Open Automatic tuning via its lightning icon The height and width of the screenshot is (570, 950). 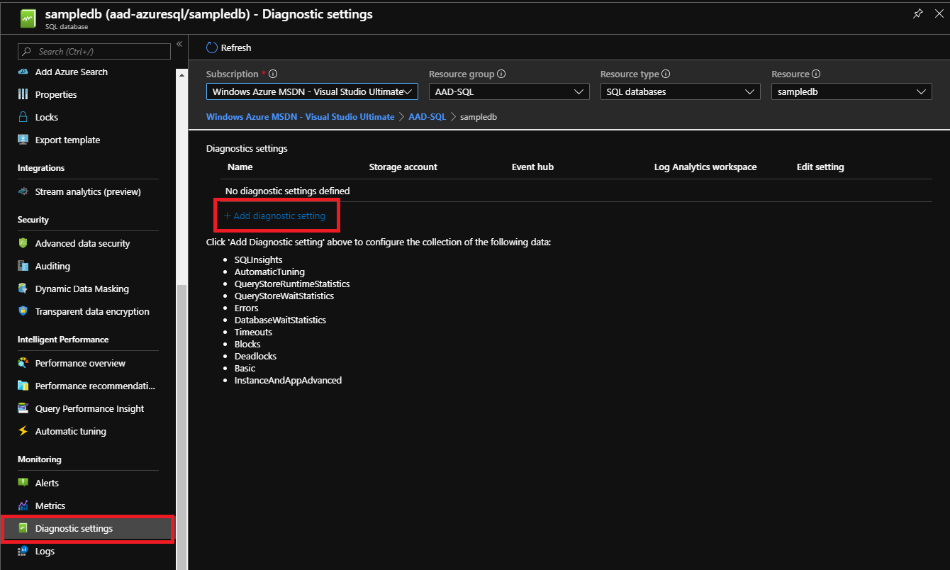pyautogui.click(x=23, y=431)
